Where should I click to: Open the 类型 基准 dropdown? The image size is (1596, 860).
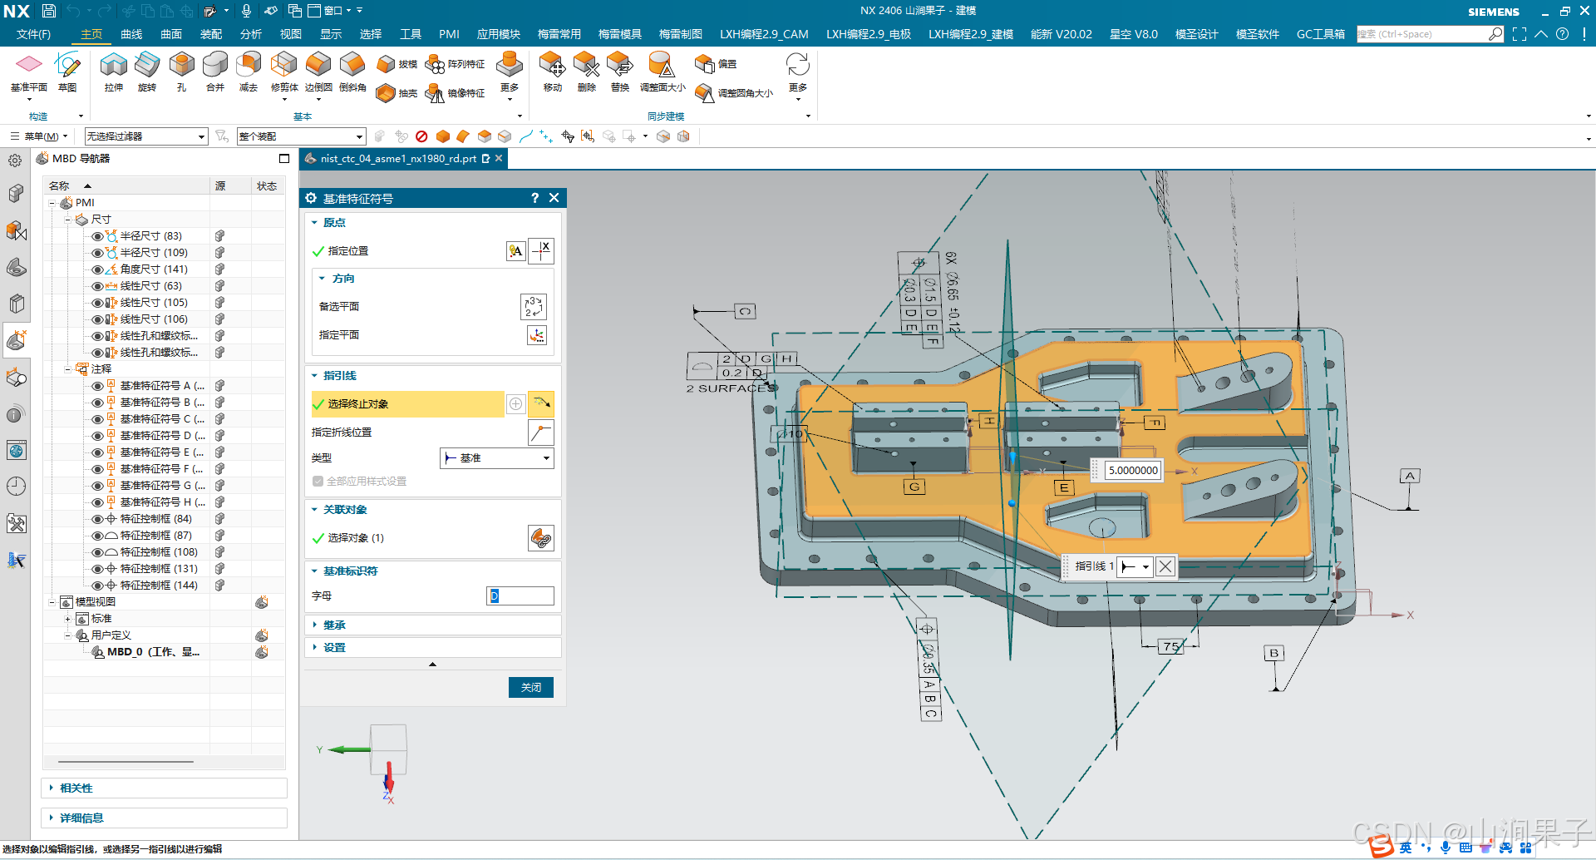496,458
